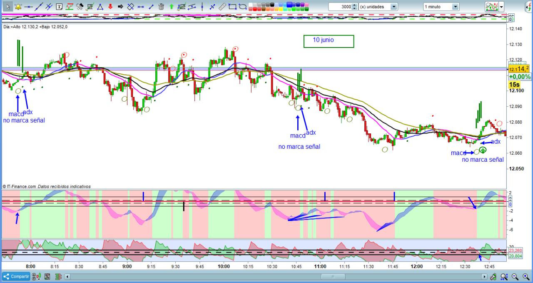Click the zoom out magnifier icon
Screen dimensions: 533x283
[515, 276]
